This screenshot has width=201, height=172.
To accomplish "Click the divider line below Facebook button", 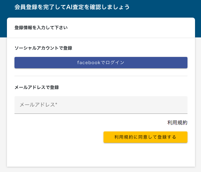I will click(x=101, y=76).
